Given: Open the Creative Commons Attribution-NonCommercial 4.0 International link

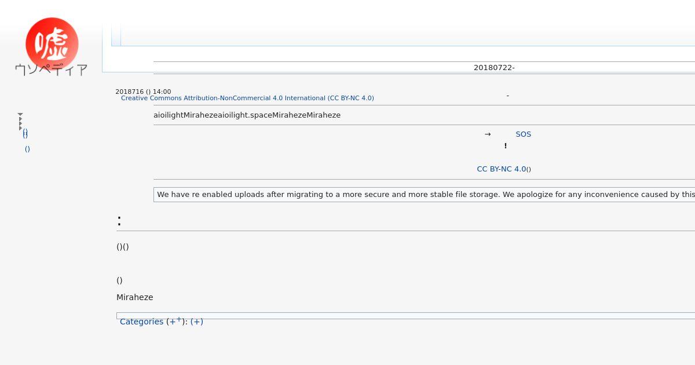Looking at the screenshot, I should [247, 98].
